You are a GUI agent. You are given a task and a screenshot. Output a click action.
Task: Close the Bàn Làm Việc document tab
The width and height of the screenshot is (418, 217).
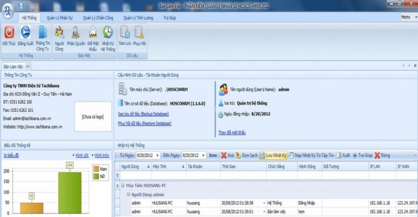(x=27, y=66)
